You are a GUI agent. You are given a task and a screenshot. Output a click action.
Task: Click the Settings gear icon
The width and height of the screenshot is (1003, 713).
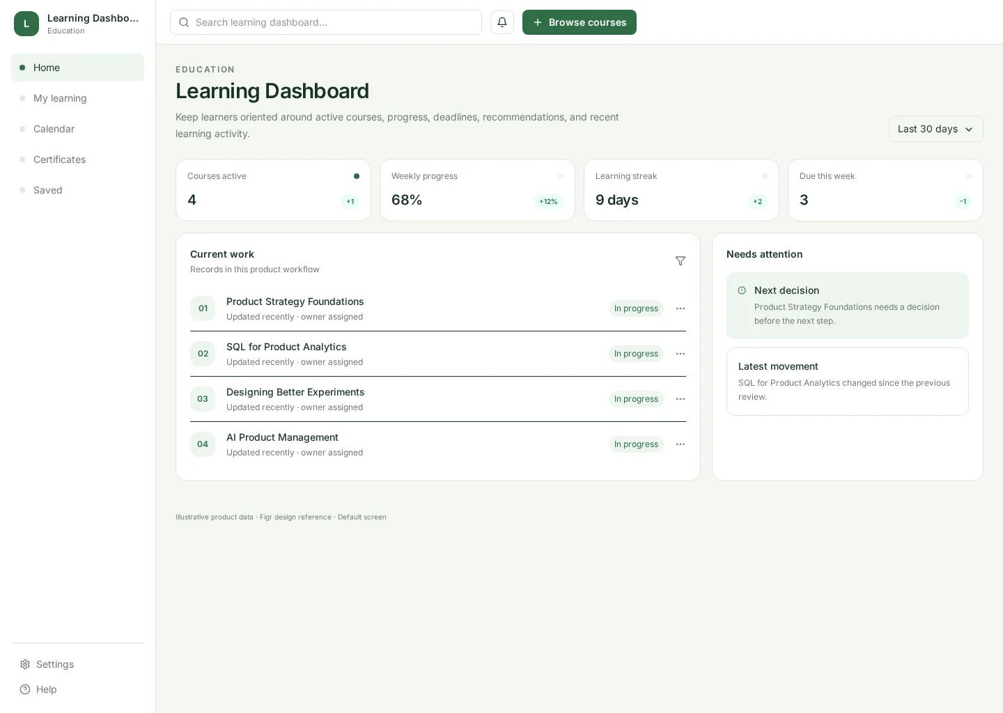point(25,664)
